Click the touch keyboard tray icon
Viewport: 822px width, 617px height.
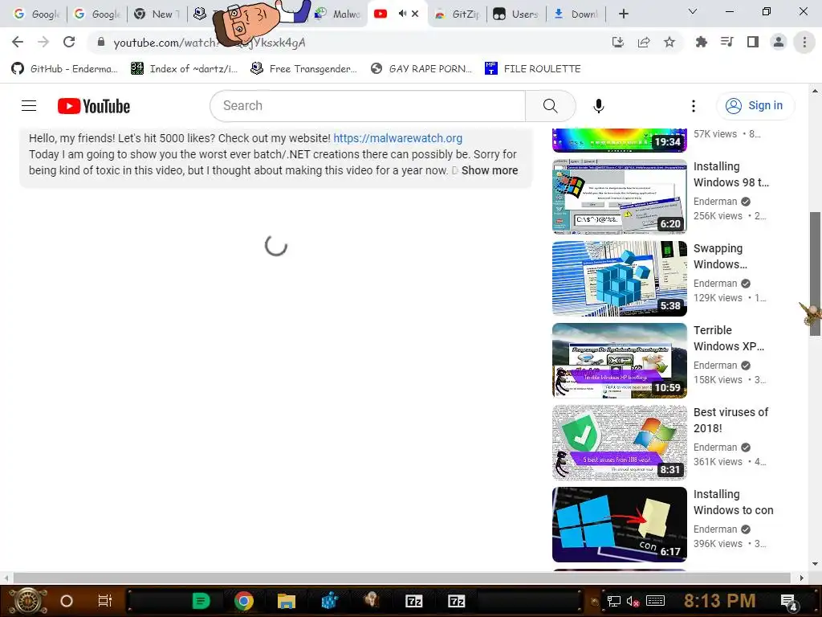[x=655, y=601]
